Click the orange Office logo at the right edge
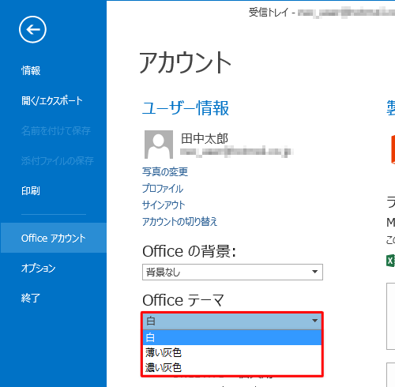This screenshot has height=387, width=395. click(393, 149)
